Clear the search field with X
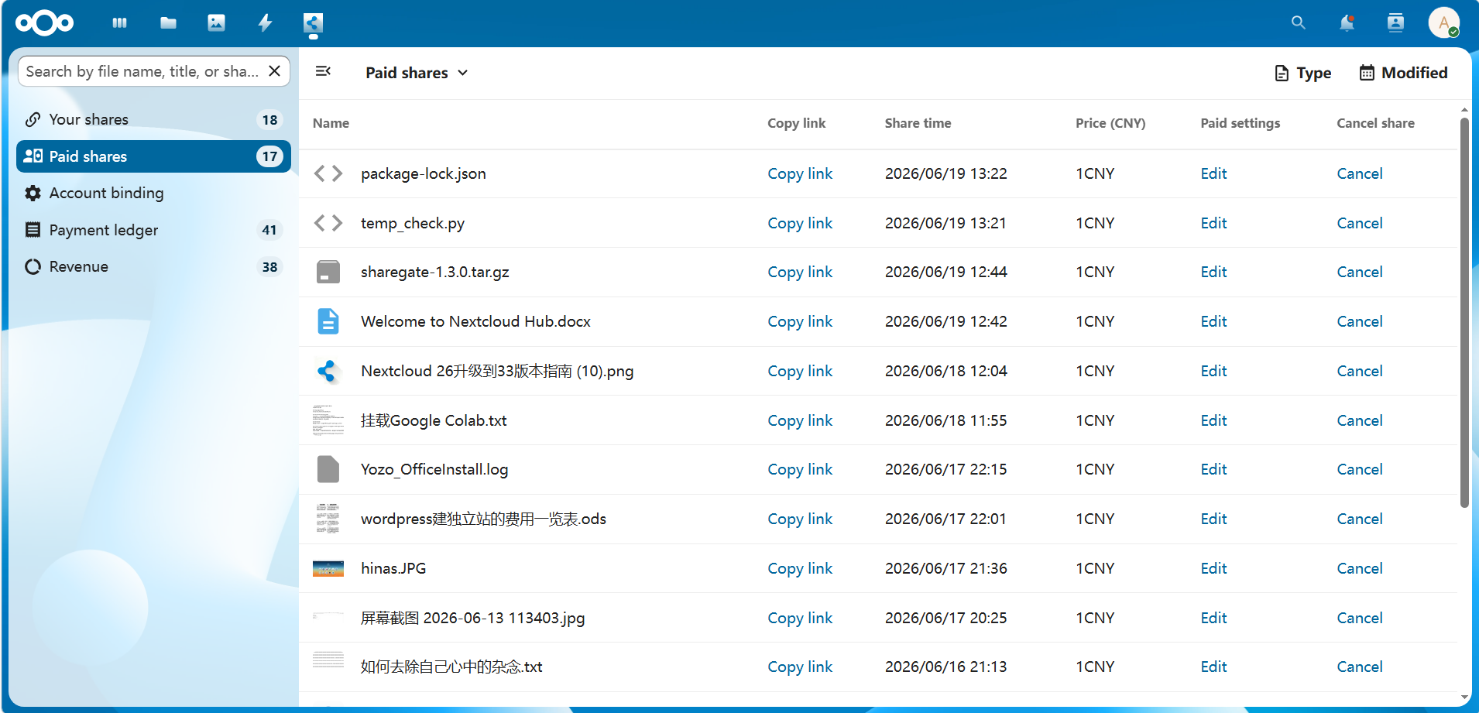The height and width of the screenshot is (713, 1479). click(x=274, y=71)
